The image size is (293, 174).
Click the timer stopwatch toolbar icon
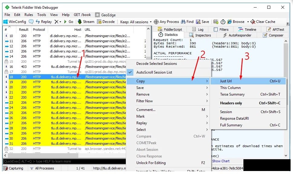pos(223,22)
